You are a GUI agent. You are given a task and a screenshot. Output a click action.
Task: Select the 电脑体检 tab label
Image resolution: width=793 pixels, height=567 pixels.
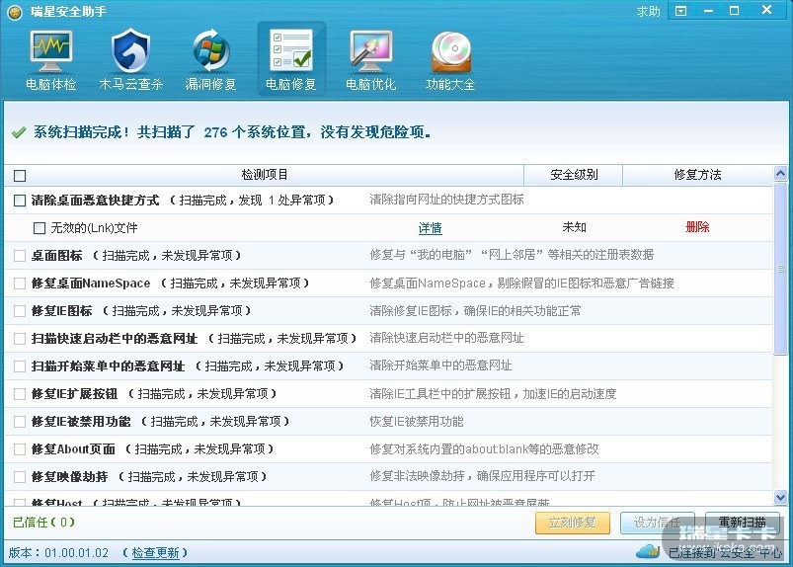(x=50, y=85)
